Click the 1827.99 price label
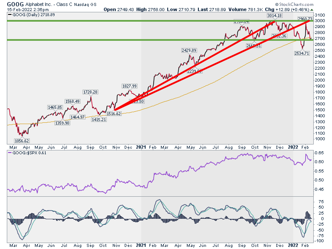 pyautogui.click(x=129, y=86)
